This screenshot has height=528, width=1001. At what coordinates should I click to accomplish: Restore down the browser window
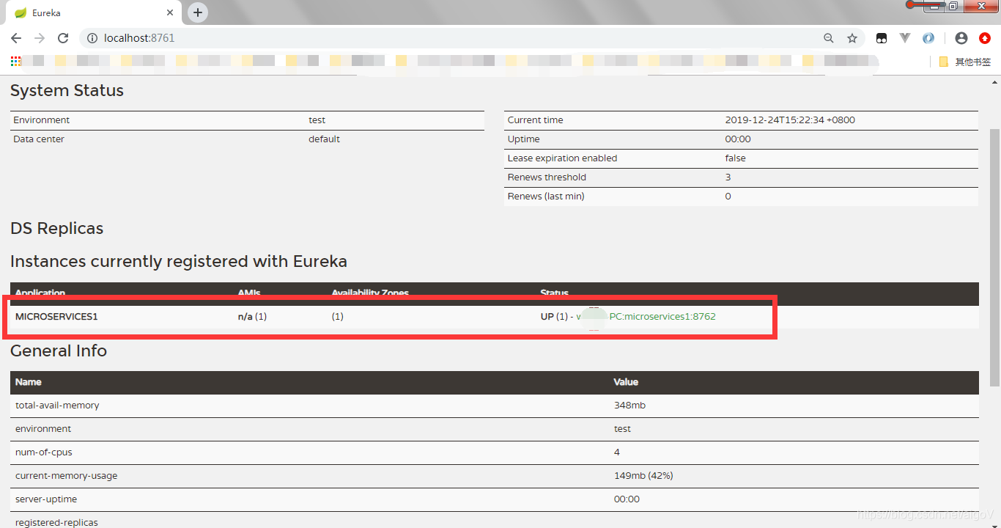click(x=953, y=6)
